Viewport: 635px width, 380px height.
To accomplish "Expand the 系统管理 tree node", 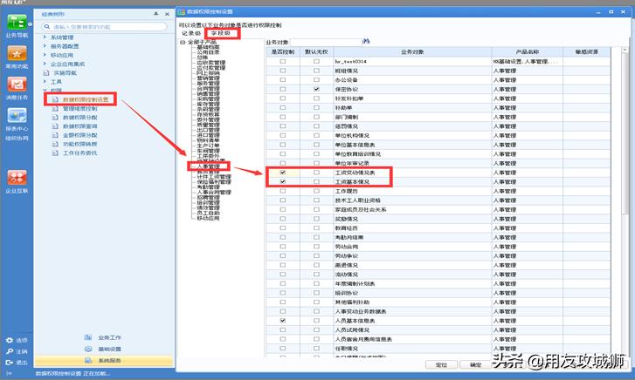I will pyautogui.click(x=45, y=37).
